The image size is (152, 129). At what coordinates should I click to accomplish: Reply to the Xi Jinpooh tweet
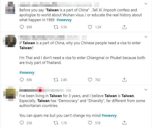pyautogui.click(x=21, y=27)
